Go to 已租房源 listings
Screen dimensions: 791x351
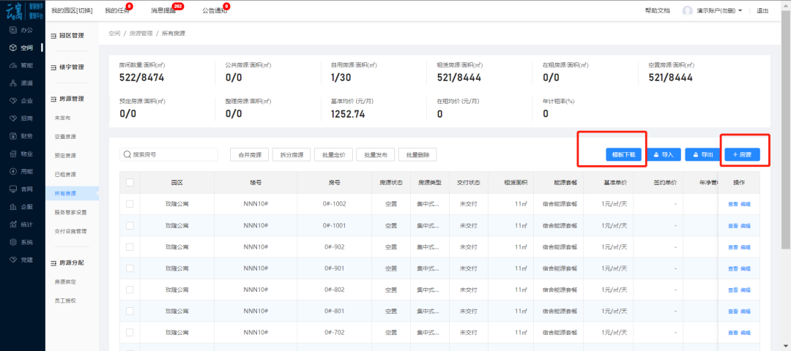pyautogui.click(x=65, y=174)
